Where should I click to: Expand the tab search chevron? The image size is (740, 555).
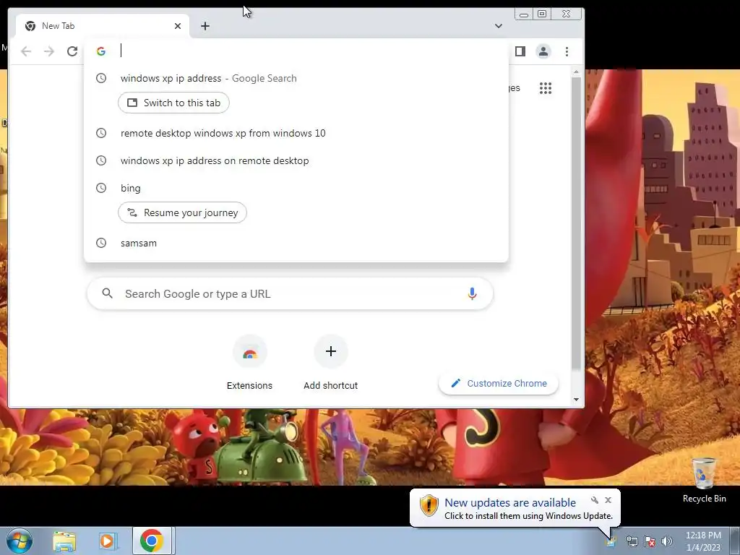click(x=499, y=26)
